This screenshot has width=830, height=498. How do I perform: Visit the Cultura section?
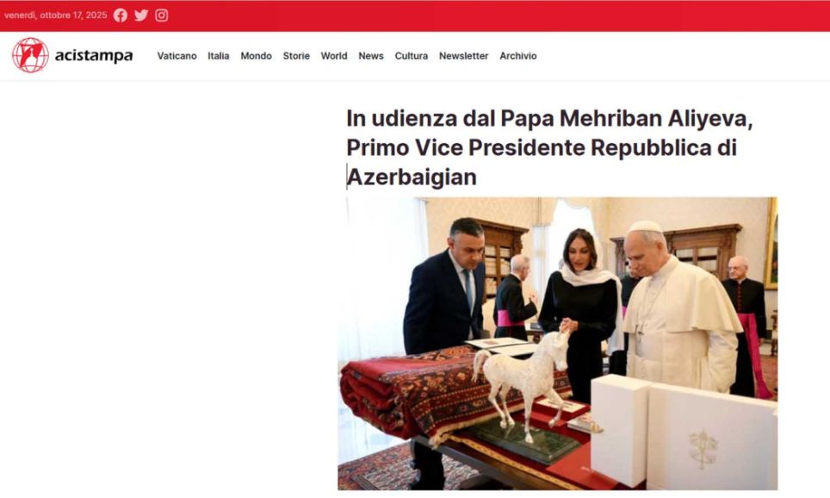412,56
